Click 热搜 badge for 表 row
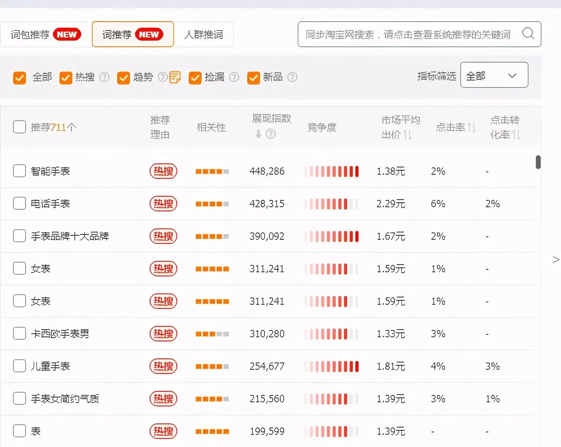This screenshot has width=561, height=447. coord(163,431)
